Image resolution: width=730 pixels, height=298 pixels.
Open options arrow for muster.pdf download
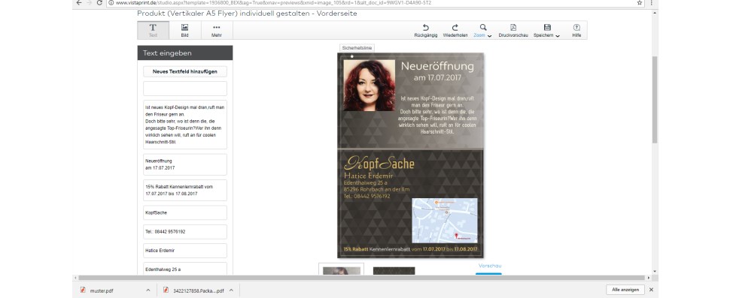point(148,290)
